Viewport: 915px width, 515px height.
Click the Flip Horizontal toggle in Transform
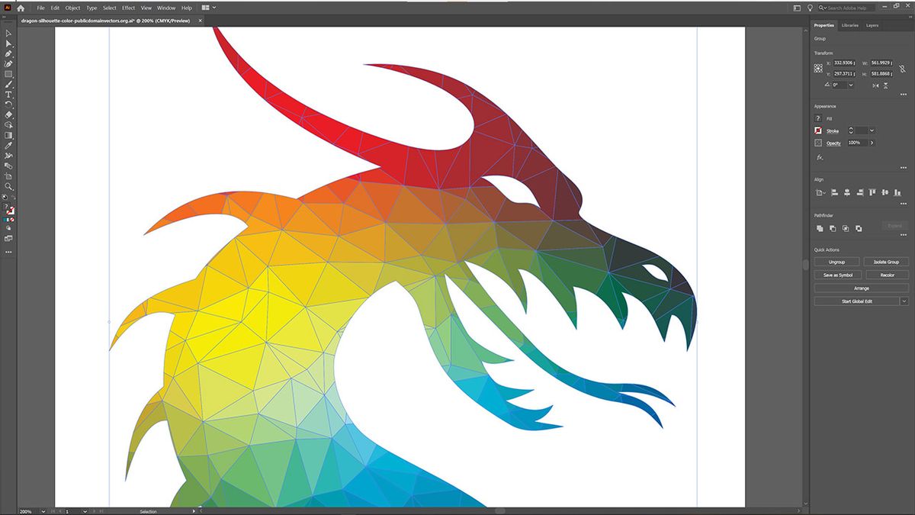[x=875, y=85]
